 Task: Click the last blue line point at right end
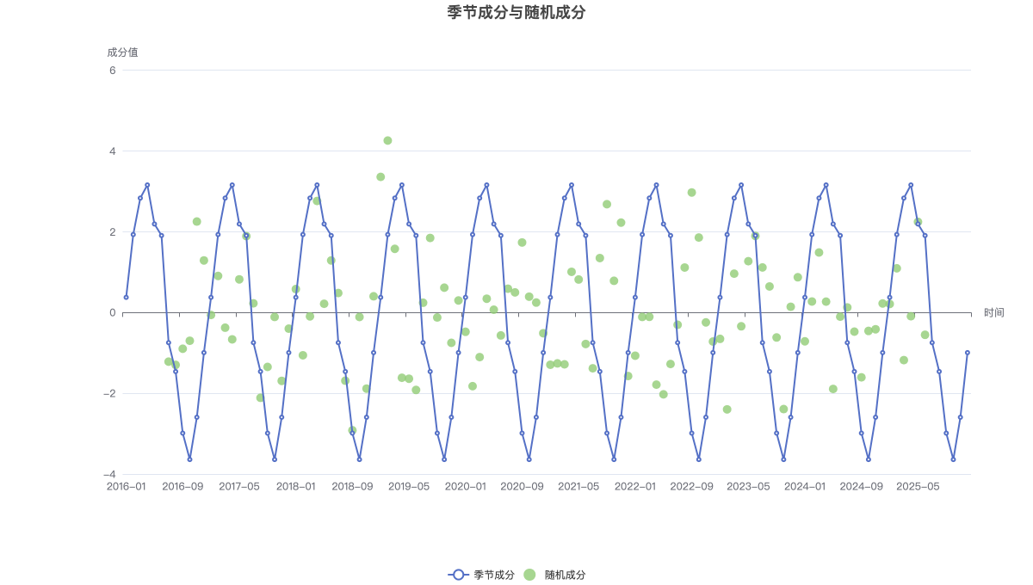(968, 353)
